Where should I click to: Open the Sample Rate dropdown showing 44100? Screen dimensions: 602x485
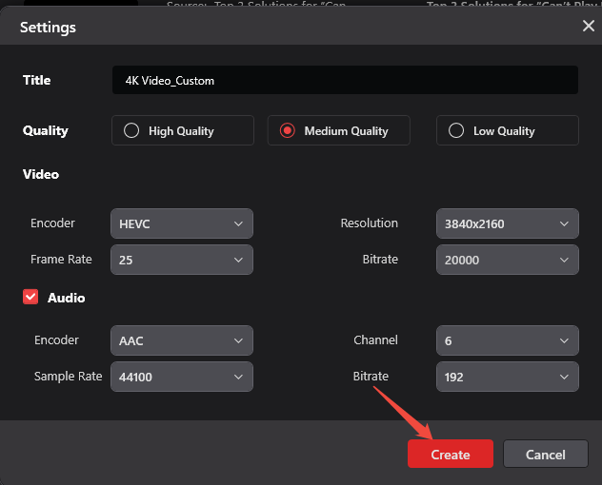pyautogui.click(x=182, y=377)
